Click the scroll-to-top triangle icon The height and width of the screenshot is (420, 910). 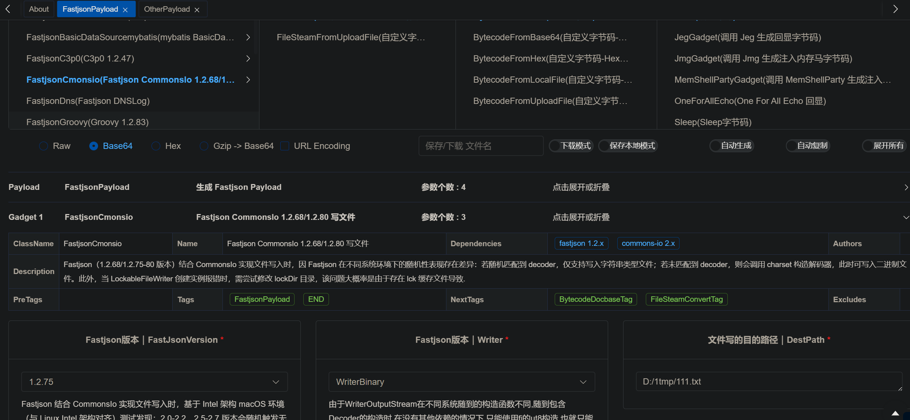pos(895,413)
